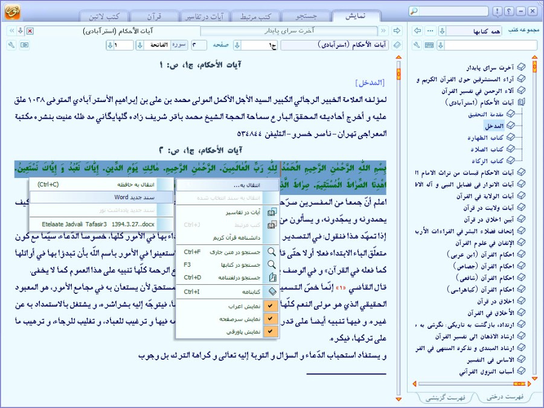
Task: Open the exclamation info button
Action: click(497, 11)
